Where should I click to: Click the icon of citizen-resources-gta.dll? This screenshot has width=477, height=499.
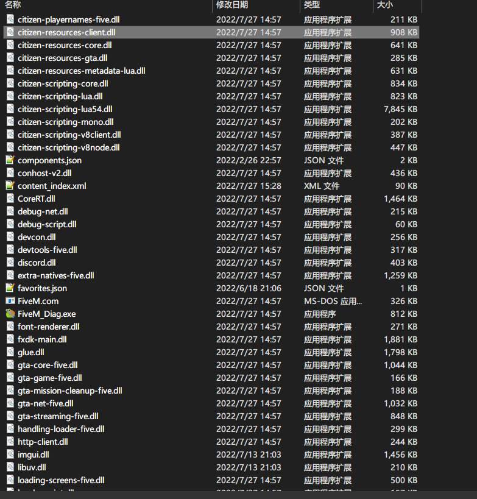pyautogui.click(x=10, y=58)
